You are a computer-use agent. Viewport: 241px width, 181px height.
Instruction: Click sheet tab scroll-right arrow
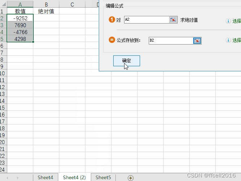[18, 178]
